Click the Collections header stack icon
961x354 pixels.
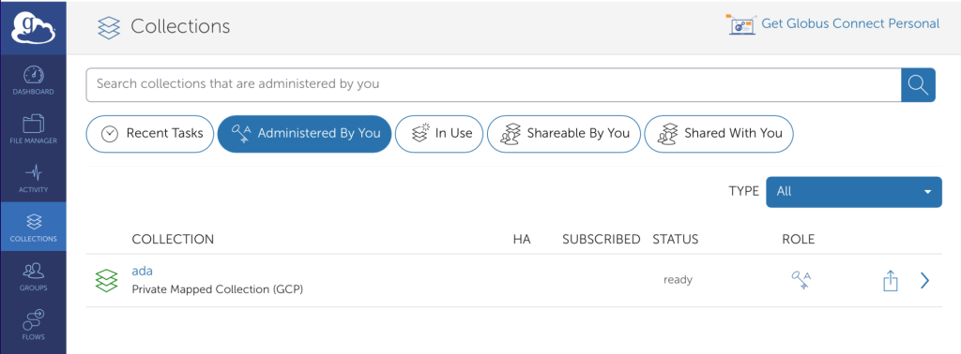[x=109, y=27]
